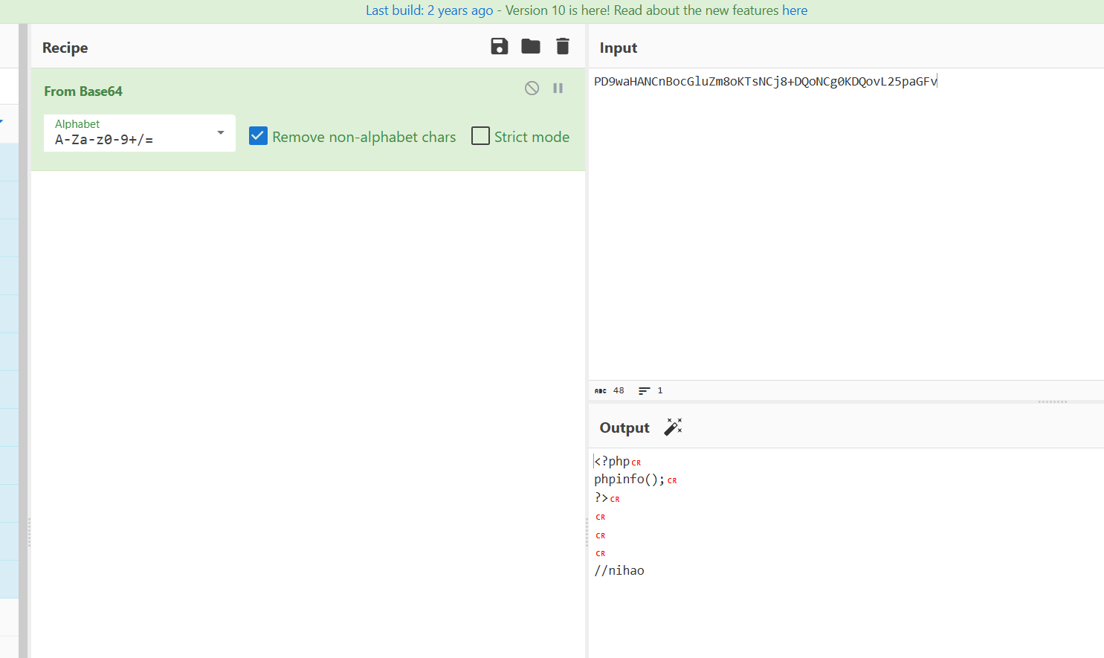Click into the Input text area
The image size is (1104, 658).
pyautogui.click(x=846, y=223)
